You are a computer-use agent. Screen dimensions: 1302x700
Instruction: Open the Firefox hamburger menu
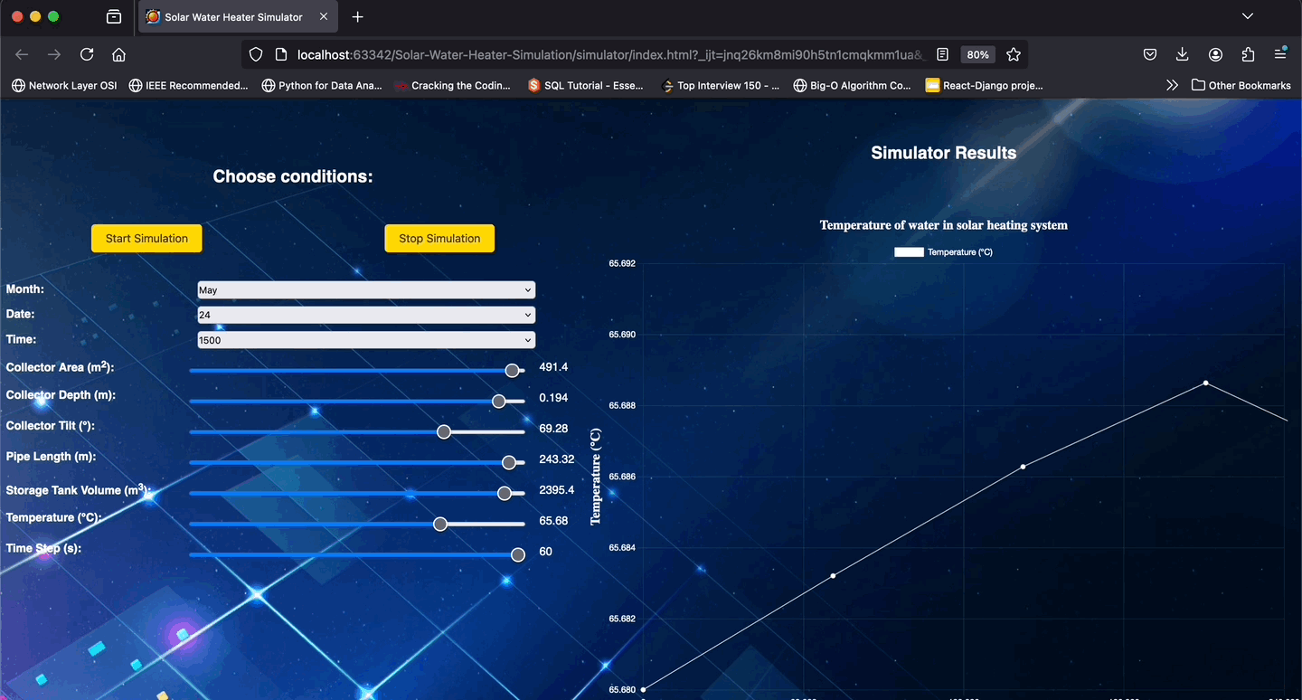point(1280,54)
